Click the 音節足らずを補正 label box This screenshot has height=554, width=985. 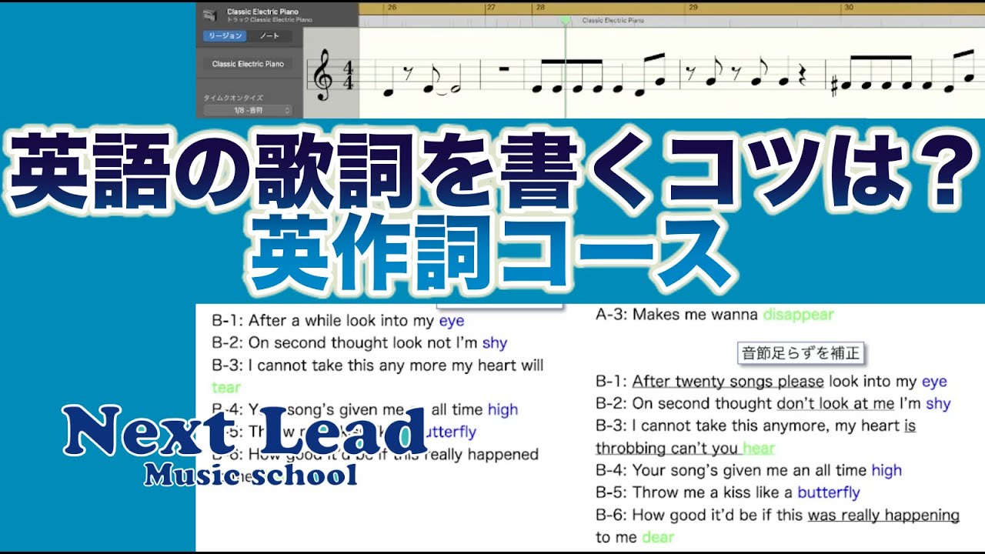click(801, 353)
